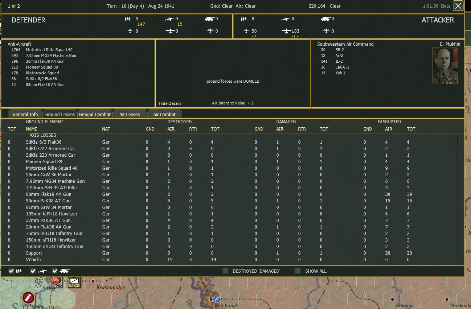Click the LaGG-3 aircraft entry
The width and height of the screenshot is (471, 309).
tap(342, 67)
